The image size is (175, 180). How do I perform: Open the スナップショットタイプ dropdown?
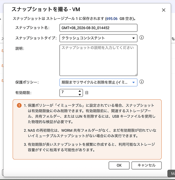click(x=98, y=38)
